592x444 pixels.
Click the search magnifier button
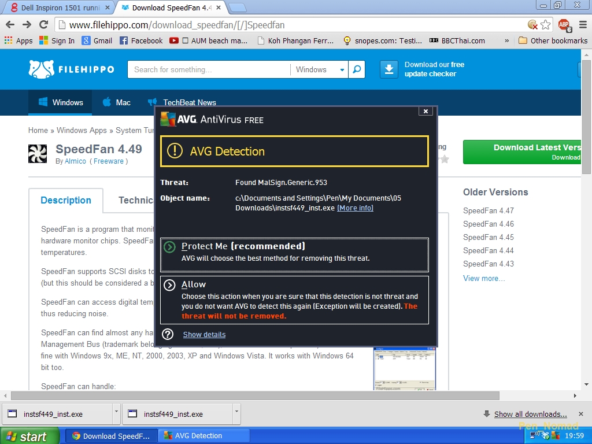point(356,69)
